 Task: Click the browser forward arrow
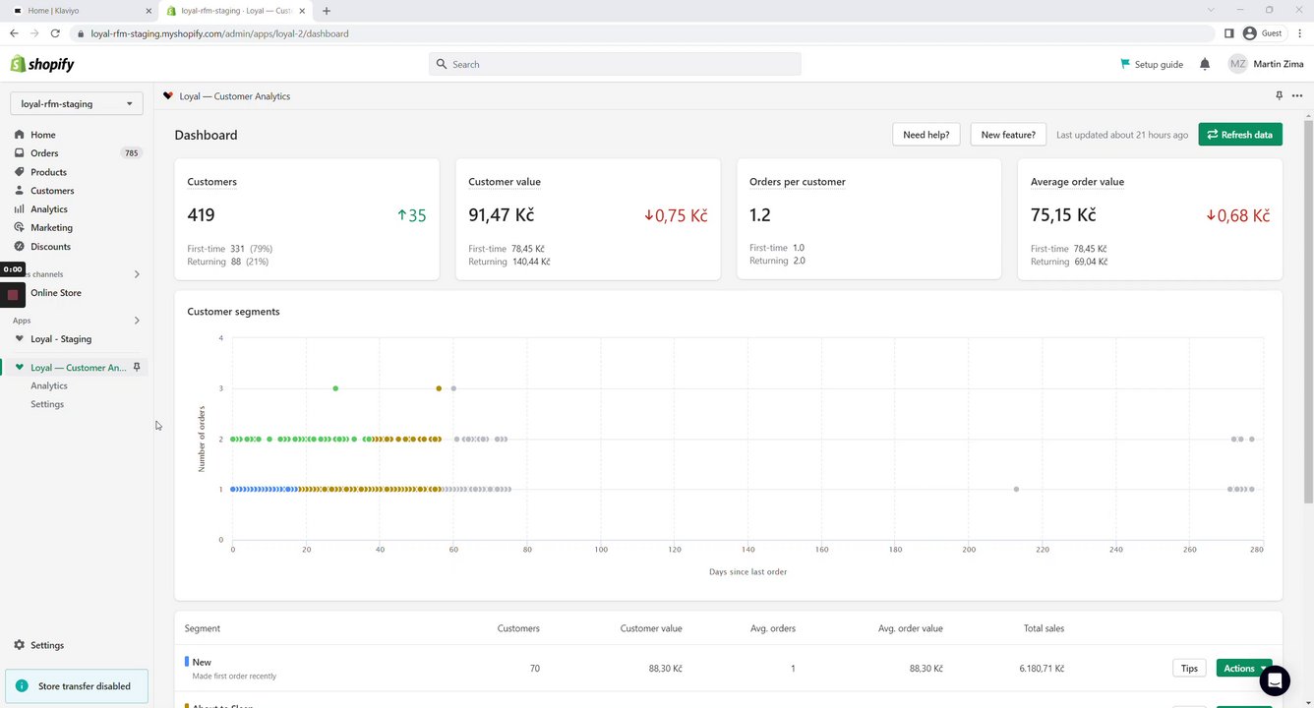coord(34,33)
